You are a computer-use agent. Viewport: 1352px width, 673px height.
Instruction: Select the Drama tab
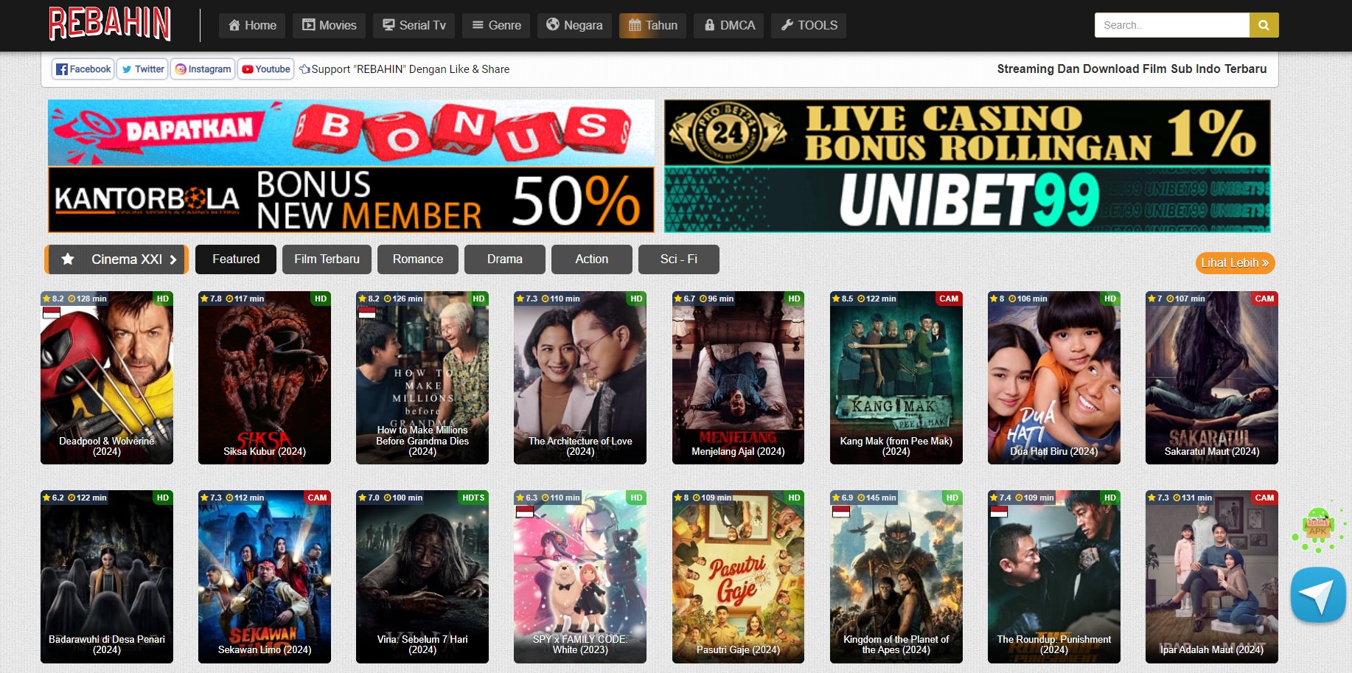505,259
